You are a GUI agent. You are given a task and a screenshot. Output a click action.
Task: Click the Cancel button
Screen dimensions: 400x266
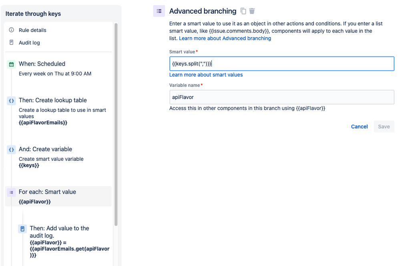click(x=359, y=127)
